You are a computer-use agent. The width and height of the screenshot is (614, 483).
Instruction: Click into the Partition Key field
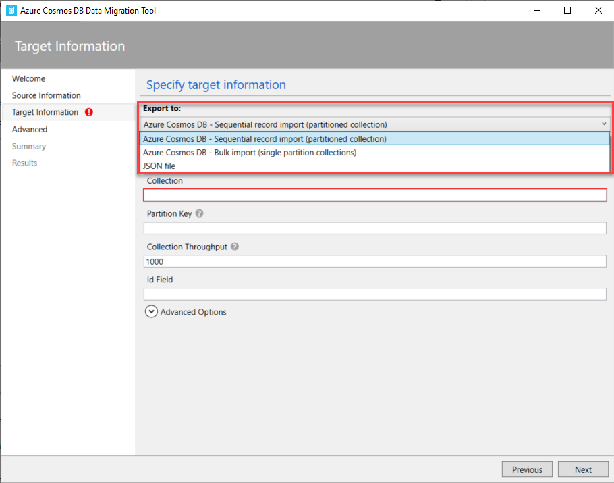tap(374, 228)
